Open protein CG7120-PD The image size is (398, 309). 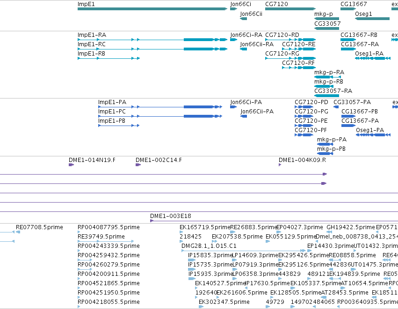pyautogui.click(x=311, y=102)
